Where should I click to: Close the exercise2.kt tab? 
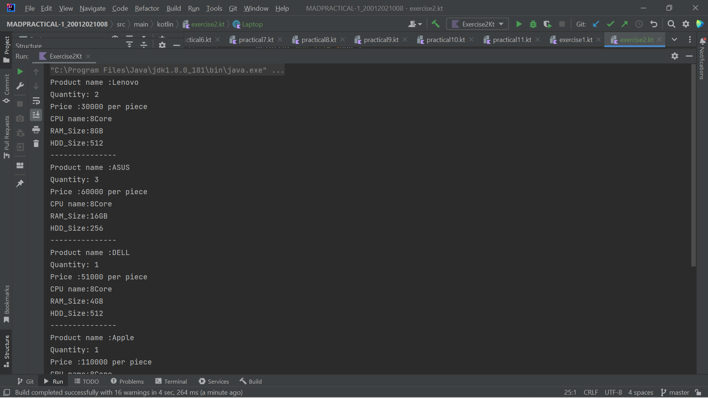pos(660,40)
